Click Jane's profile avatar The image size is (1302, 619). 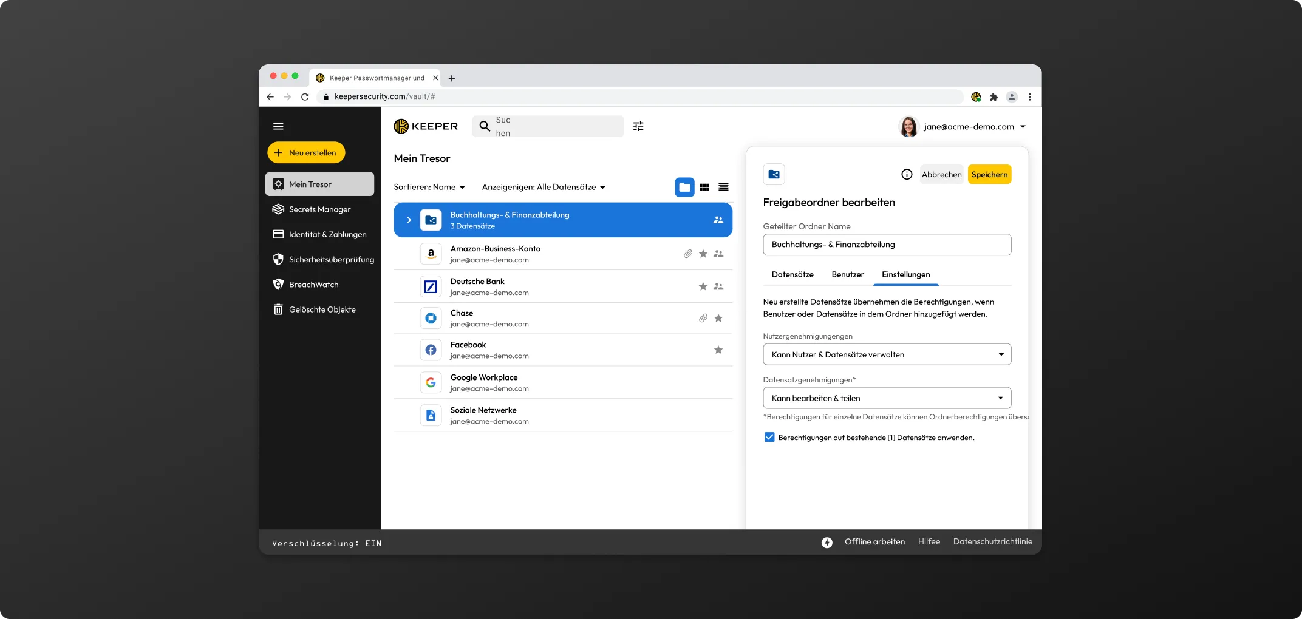pyautogui.click(x=908, y=127)
